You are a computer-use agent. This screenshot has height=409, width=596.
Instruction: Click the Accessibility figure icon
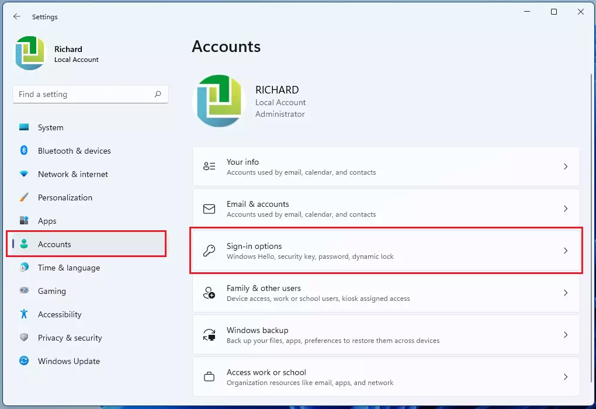pos(24,314)
